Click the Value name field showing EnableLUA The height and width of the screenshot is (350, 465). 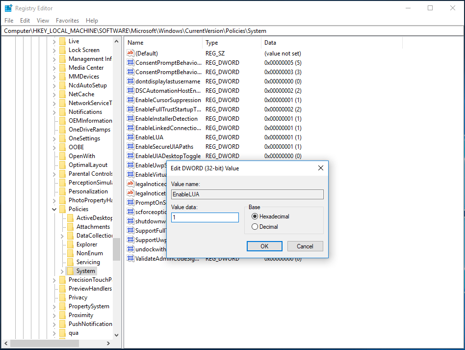coord(247,194)
